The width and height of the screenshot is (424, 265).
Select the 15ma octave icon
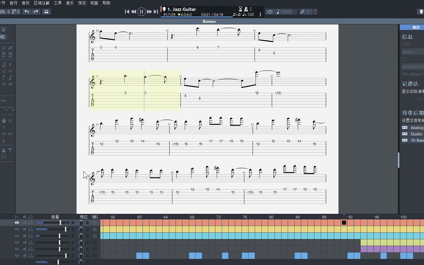click(x=4, y=55)
